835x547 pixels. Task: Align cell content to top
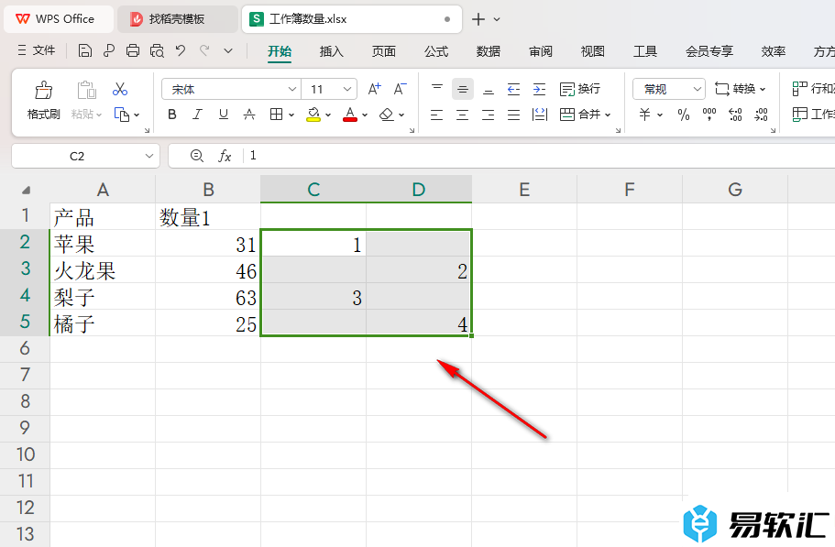(437, 89)
